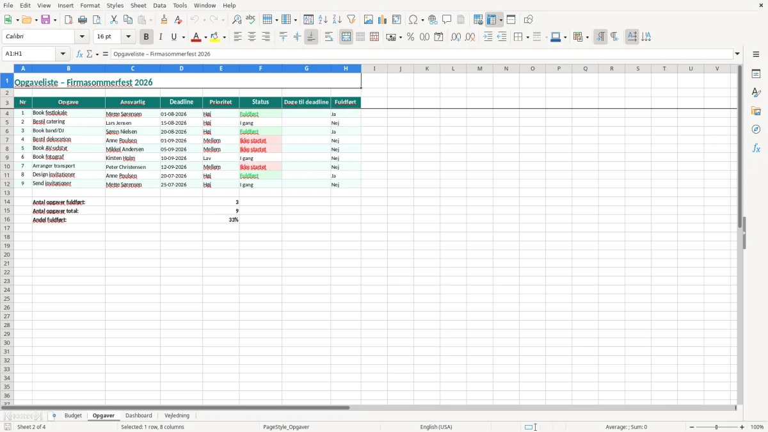Click the zoom out minus button
Screen dimensions: 768x432
click(692, 427)
